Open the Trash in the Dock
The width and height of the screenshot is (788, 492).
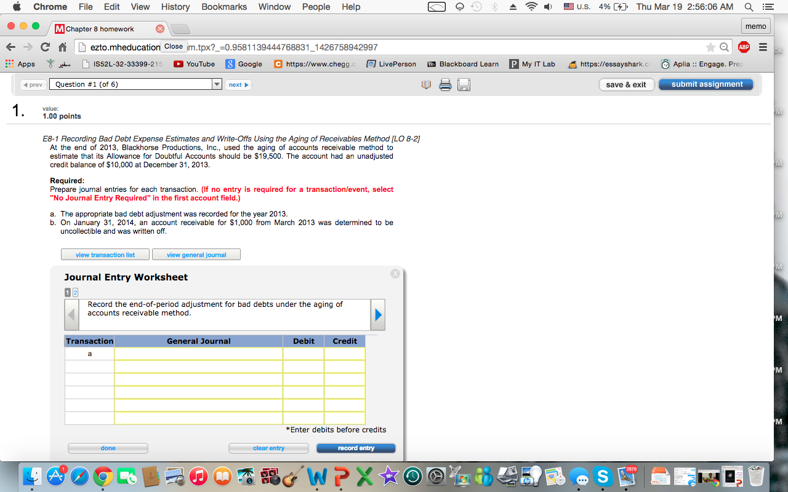[x=757, y=476]
